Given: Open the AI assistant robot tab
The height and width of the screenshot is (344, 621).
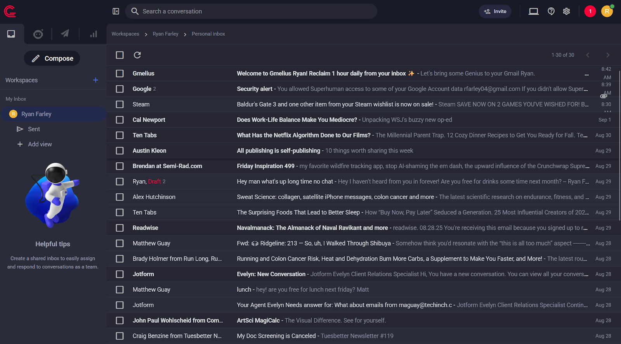Looking at the screenshot, I should pyautogui.click(x=38, y=34).
